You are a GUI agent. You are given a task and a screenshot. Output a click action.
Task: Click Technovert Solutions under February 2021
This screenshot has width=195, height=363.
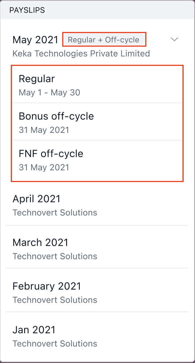point(55,300)
